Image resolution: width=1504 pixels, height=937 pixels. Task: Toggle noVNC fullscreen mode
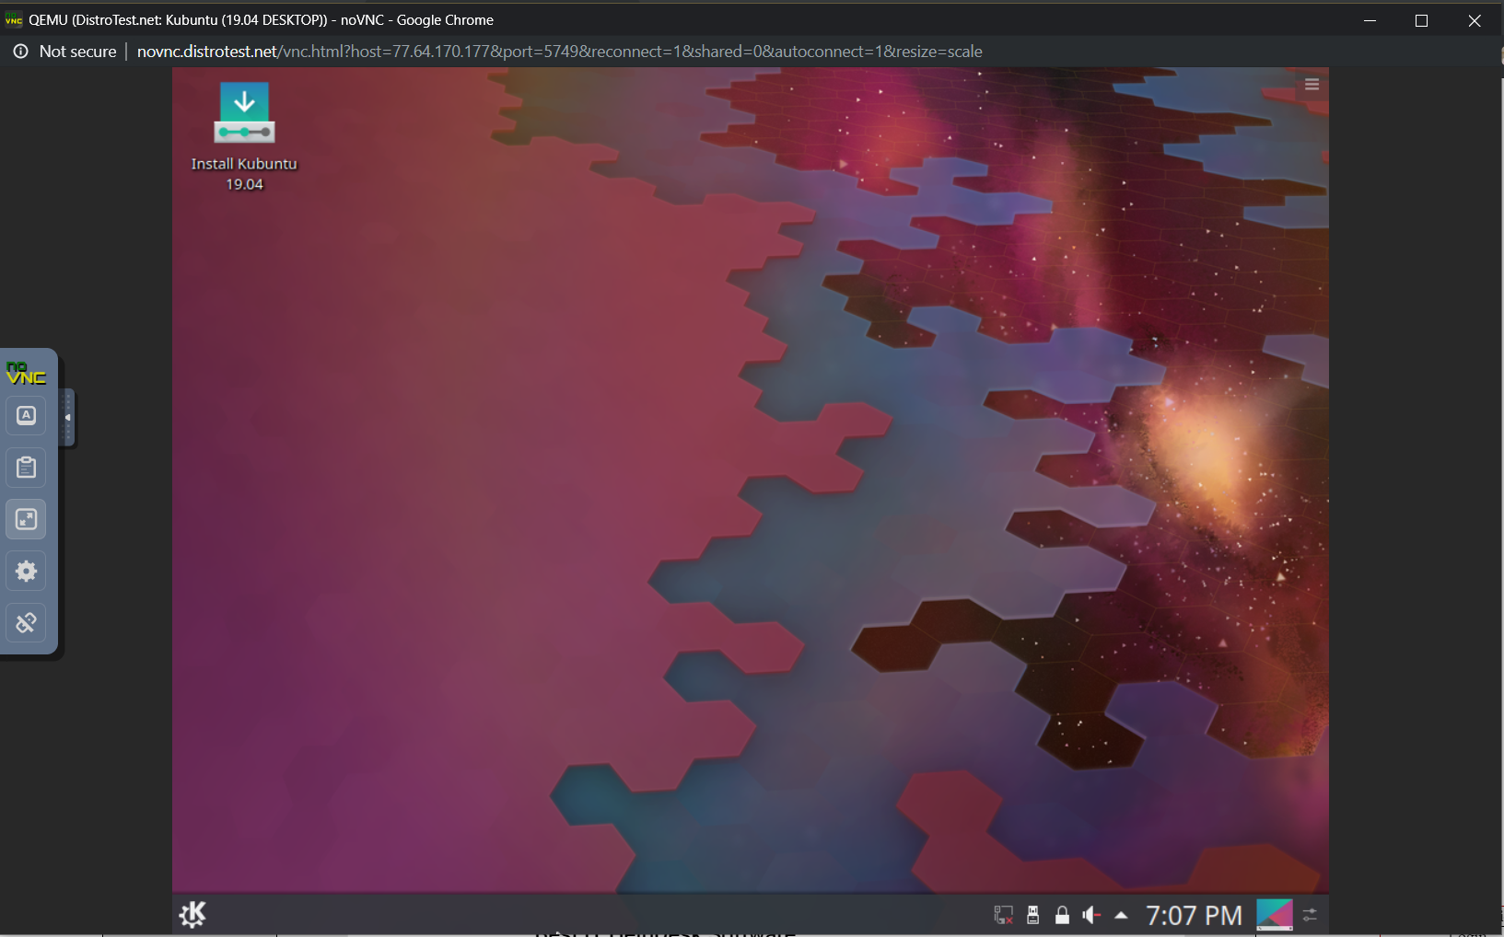click(x=27, y=519)
